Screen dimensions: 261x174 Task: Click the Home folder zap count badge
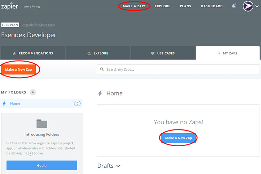[77, 103]
